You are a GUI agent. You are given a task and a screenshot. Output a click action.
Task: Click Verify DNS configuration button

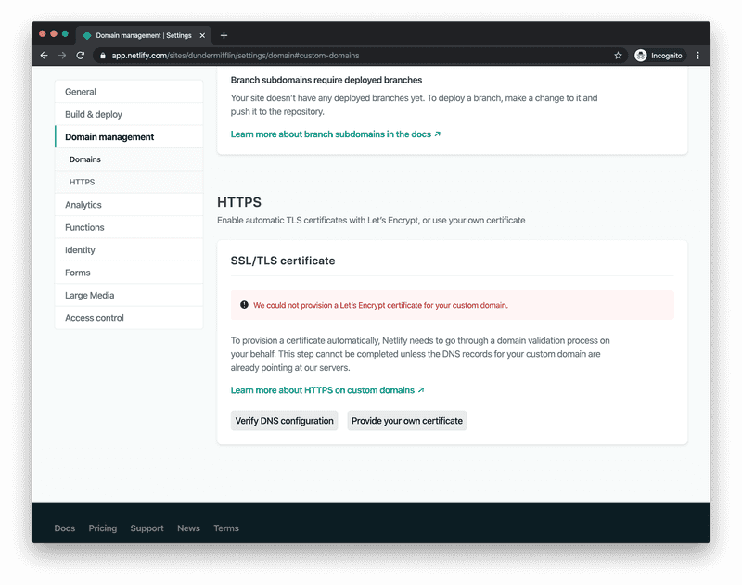pyautogui.click(x=284, y=421)
